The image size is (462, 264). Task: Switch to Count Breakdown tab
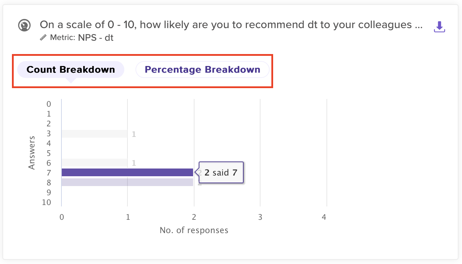(71, 70)
